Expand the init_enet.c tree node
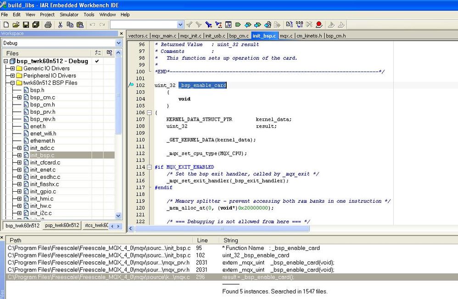Image resolution: width=458 pixels, height=299 pixels. [19, 170]
